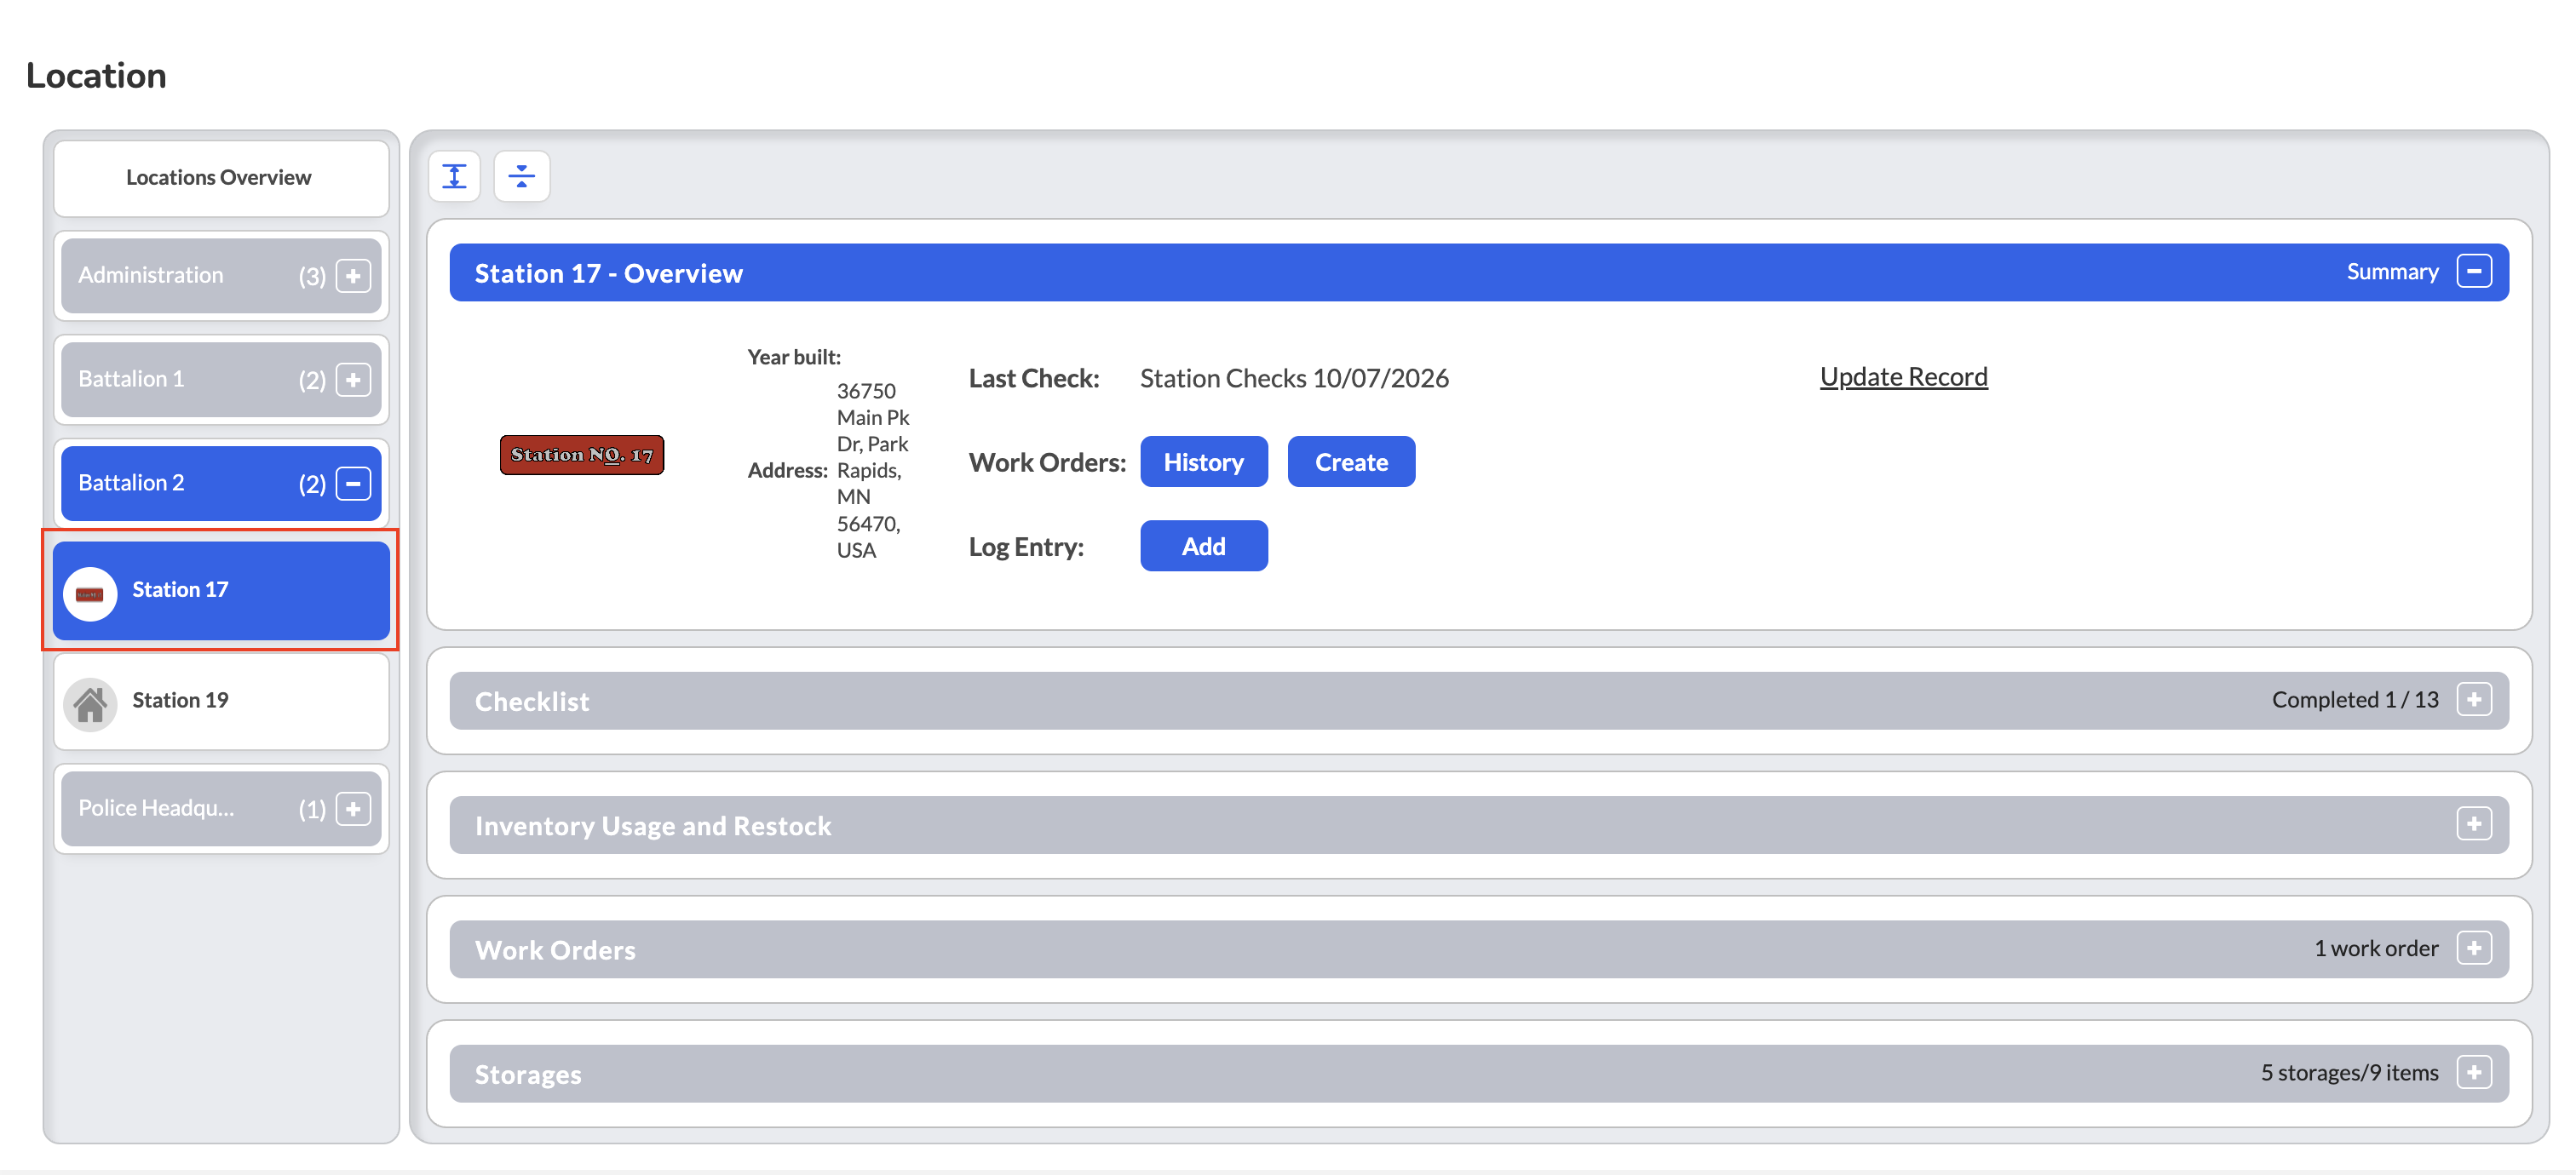The height and width of the screenshot is (1175, 2576).
Task: Collapse the Station 17 Overview Summary section
Action: point(2473,272)
